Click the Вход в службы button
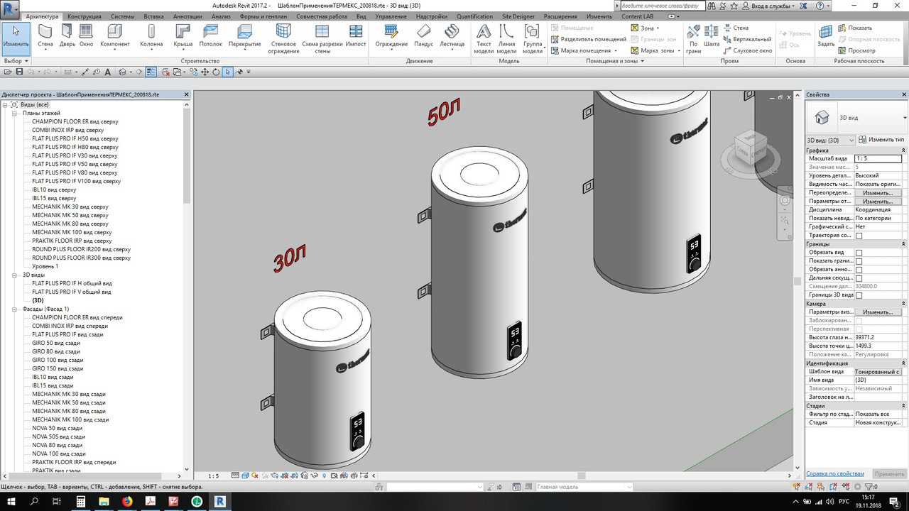This screenshot has width=909, height=511. [x=768, y=5]
